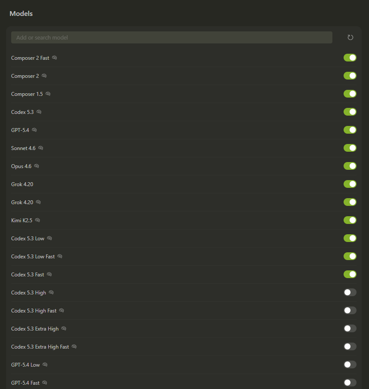Enable Codex 5.3 Extra High toggle
The image size is (369, 389).
click(x=350, y=328)
